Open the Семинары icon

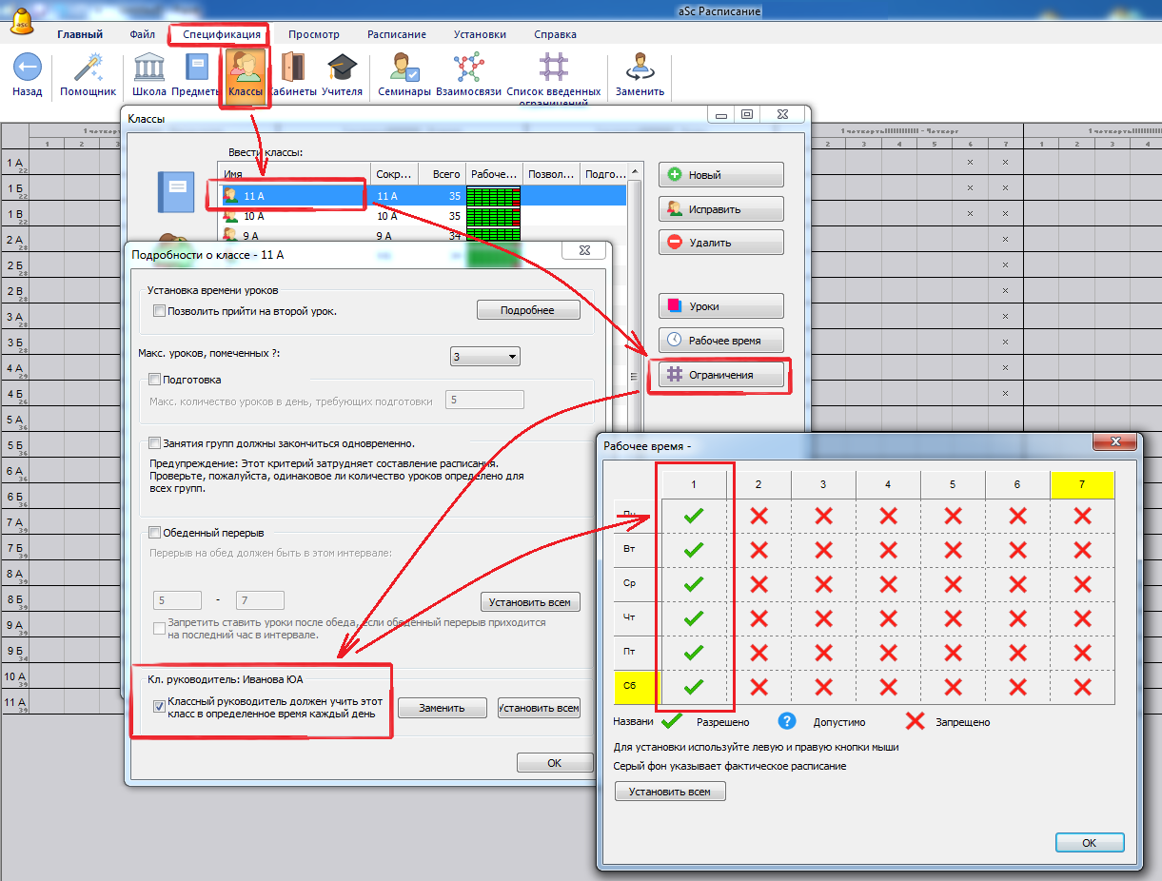tap(404, 68)
